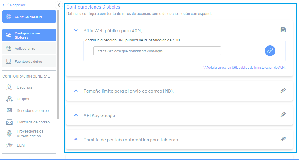Collapse the sidebar with the arrow handle
This screenshot has height=160, width=299.
pos(58,5)
